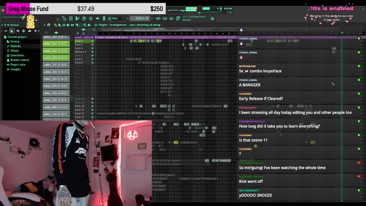Select Samples in the browser tree

[x=15, y=69]
